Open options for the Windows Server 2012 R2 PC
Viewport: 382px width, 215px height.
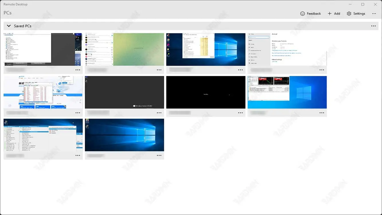159,113
